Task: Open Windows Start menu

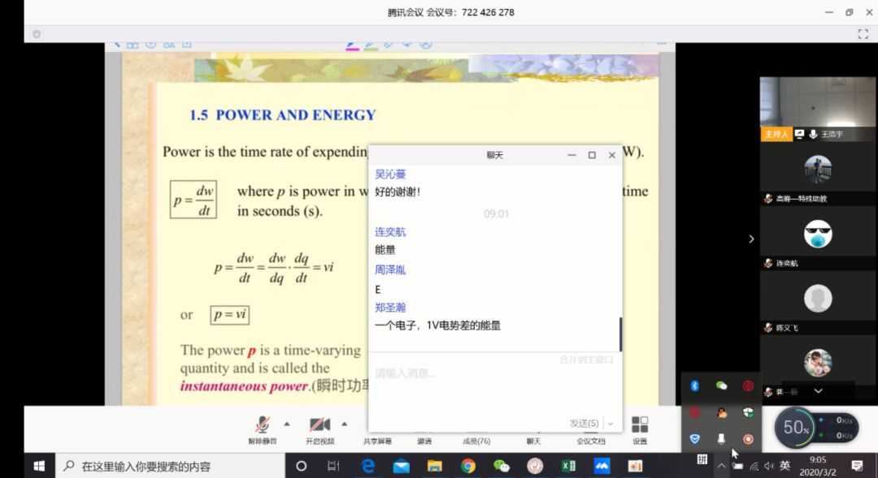Action: (x=39, y=466)
